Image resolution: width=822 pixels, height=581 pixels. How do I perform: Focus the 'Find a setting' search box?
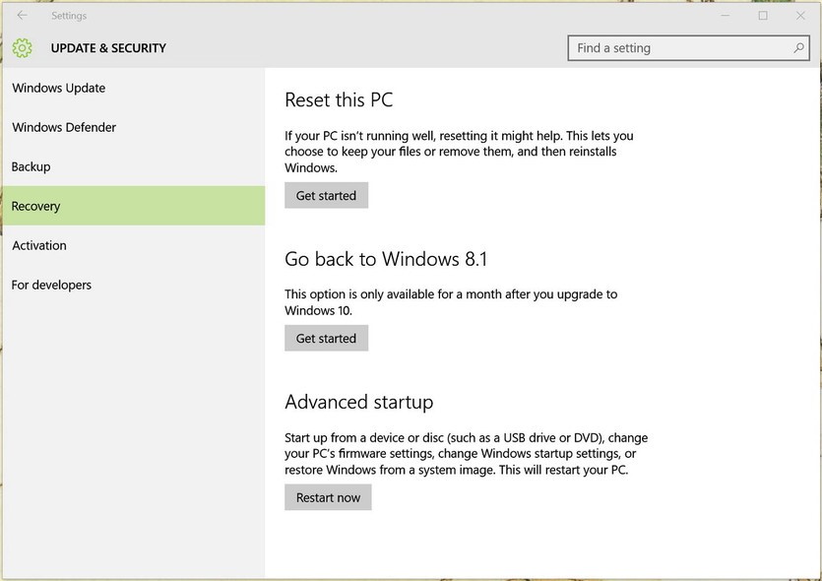coord(679,48)
